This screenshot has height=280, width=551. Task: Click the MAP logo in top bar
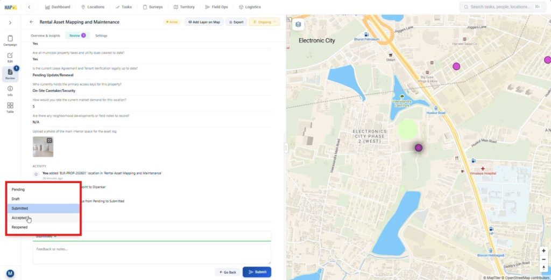(11, 7)
